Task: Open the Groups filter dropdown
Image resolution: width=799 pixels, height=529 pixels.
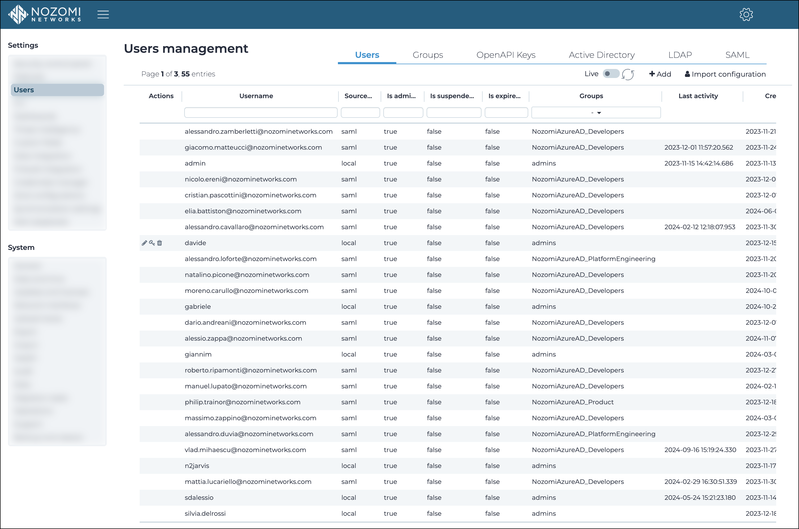Action: tap(596, 113)
